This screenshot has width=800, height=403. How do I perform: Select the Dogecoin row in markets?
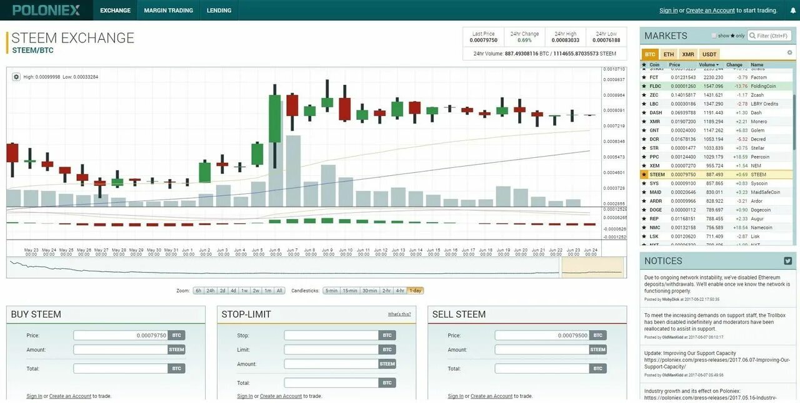click(x=717, y=210)
